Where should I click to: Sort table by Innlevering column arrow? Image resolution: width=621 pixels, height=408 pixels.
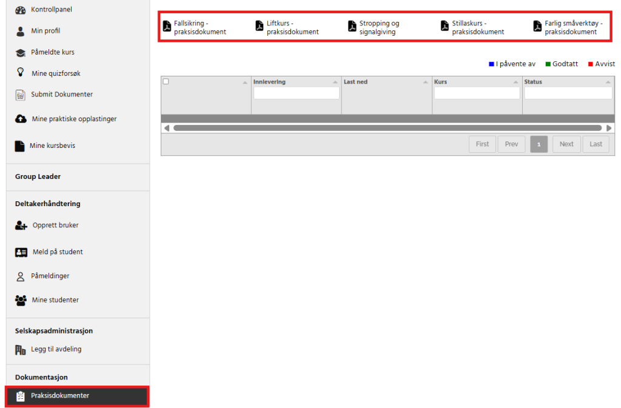point(335,82)
